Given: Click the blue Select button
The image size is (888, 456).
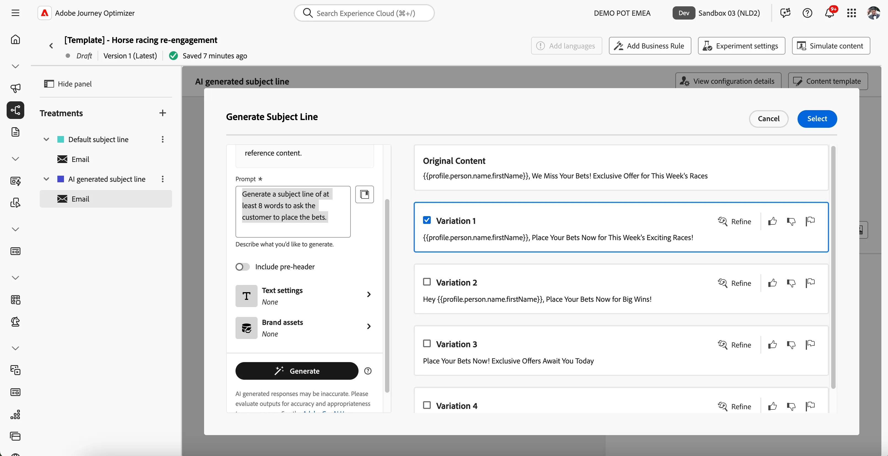Looking at the screenshot, I should coord(817,119).
